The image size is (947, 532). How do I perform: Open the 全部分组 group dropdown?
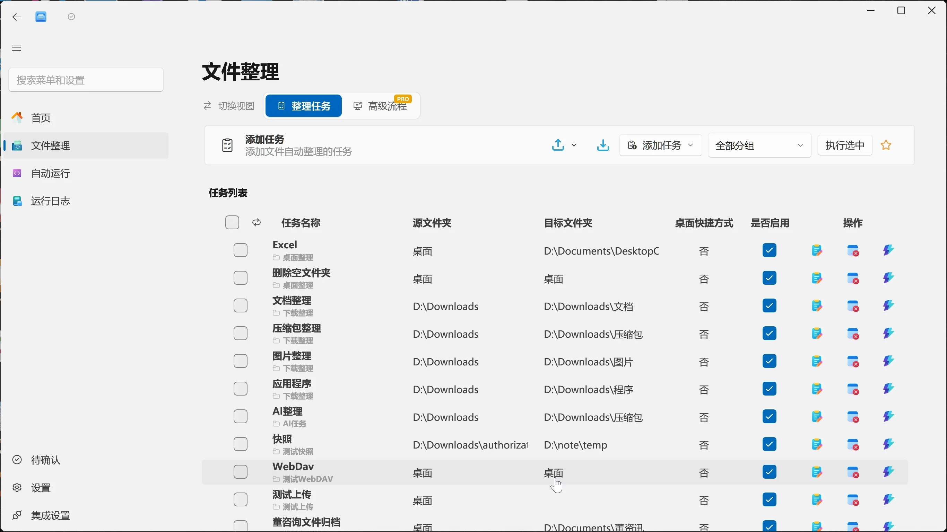759,145
